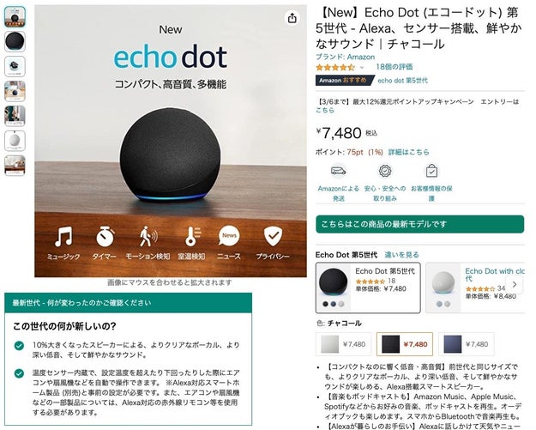
Task: Select the second product thumbnail of black sphere
Action: 15,41
